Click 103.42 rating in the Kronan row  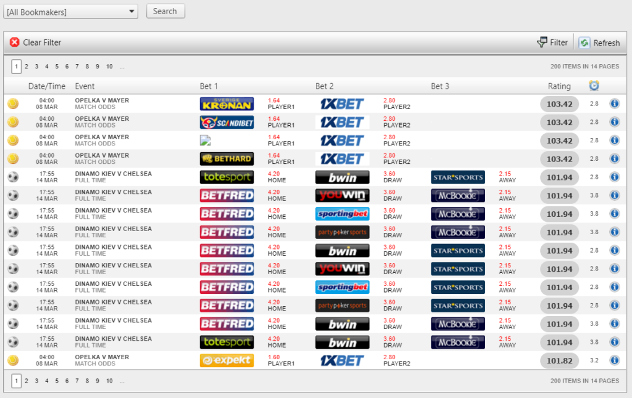[x=559, y=104]
